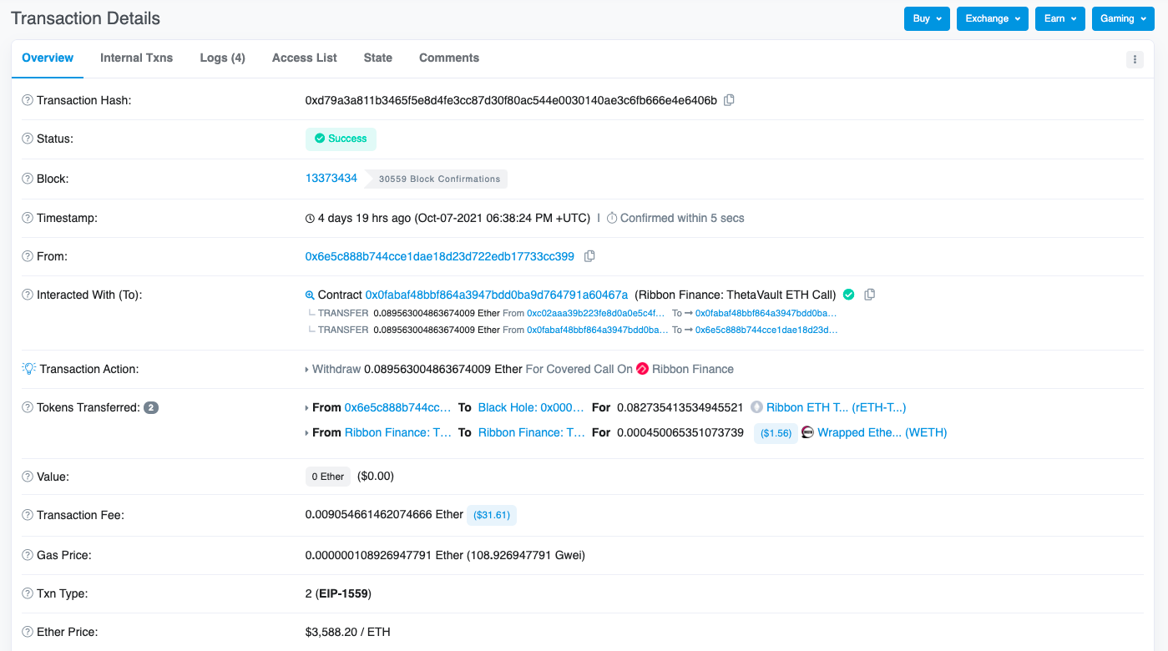
Task: Click the vertical three-dot options icon
Action: coord(1135,59)
